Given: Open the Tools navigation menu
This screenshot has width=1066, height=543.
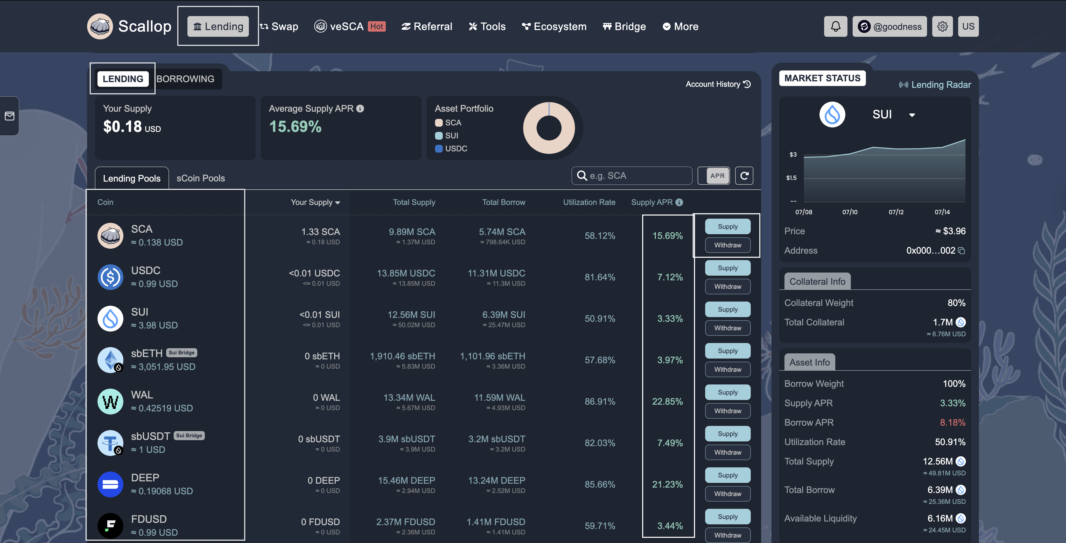Looking at the screenshot, I should tap(487, 26).
